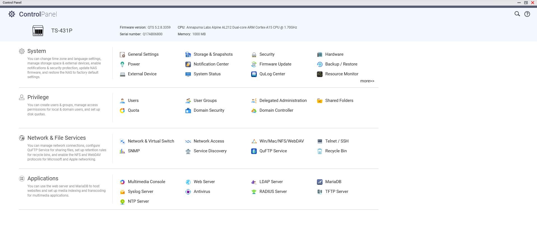Click the Recycle Bin icon
The image size is (537, 238).
[x=319, y=151]
